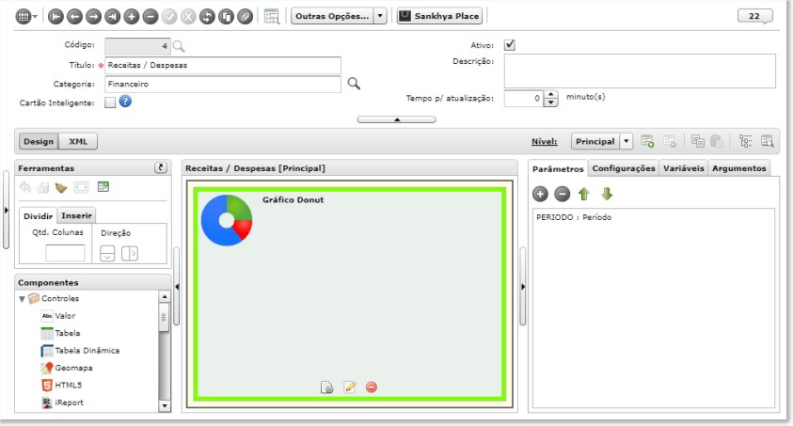
Task: Click the Categoria field
Action: click(x=223, y=85)
